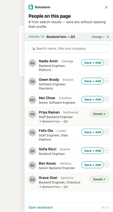Click the name Grace Osei
This screenshot has width=113, height=212.
point(48,178)
